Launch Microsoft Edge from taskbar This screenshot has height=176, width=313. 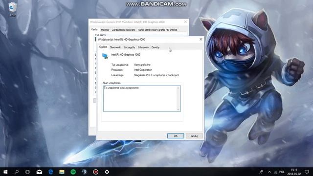[x=50, y=172]
